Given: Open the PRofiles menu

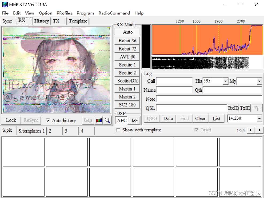Looking at the screenshot, I should coord(64,13).
